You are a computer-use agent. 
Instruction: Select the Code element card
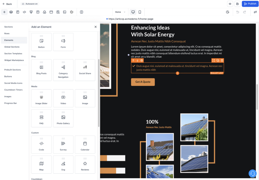tap(41, 145)
